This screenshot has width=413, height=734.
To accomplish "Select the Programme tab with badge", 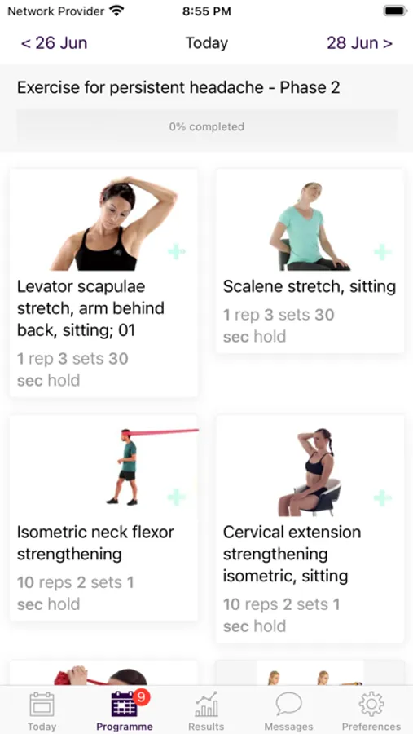I will pos(125,711).
